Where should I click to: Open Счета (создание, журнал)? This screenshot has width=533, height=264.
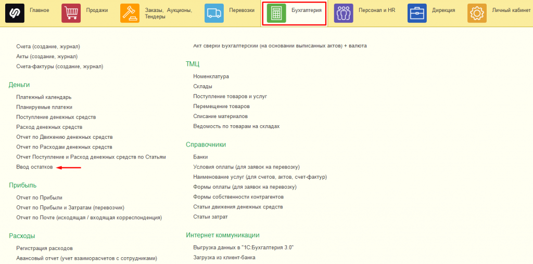(48, 46)
